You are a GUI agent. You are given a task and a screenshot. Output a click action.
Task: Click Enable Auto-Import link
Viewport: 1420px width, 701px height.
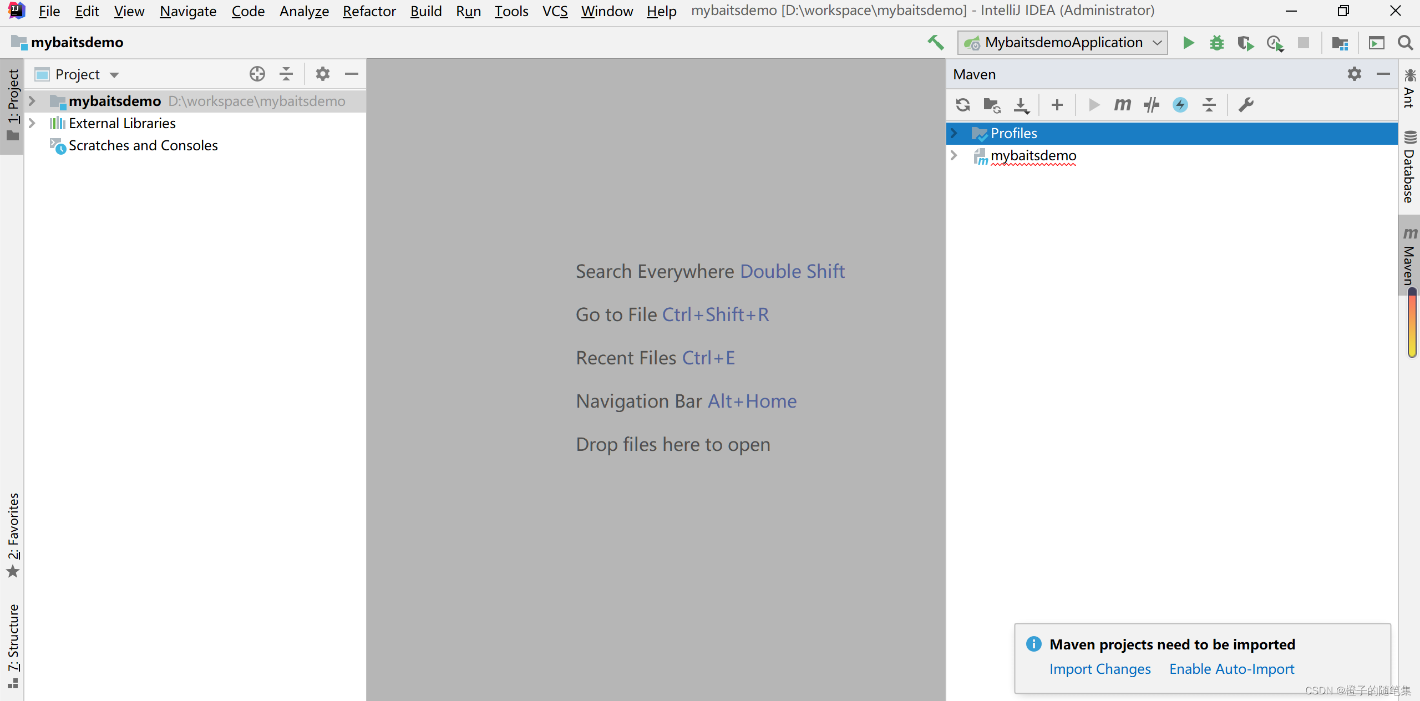[1231, 669]
